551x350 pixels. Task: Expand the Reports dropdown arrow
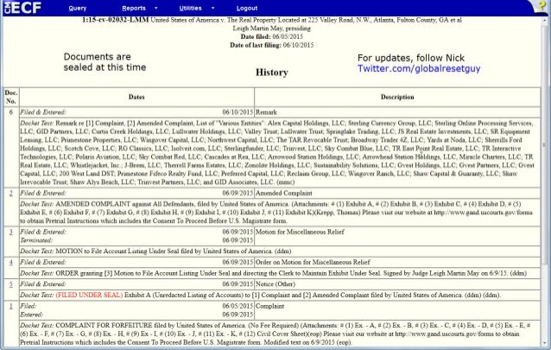[156, 8]
